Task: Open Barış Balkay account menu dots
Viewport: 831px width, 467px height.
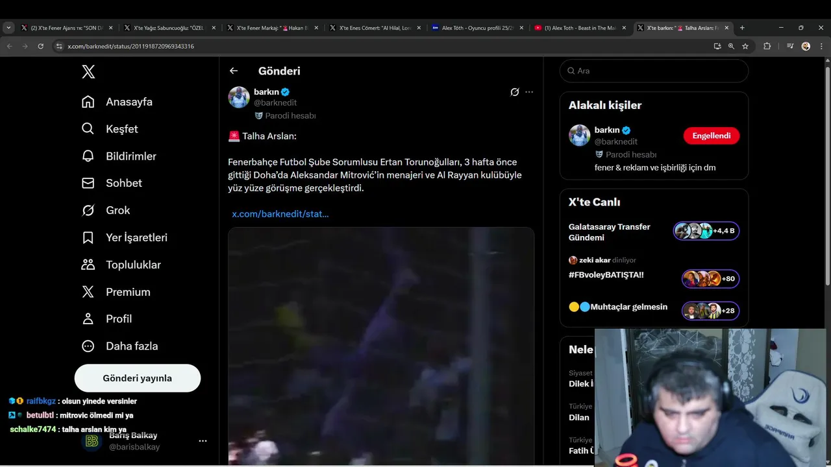Action: pos(203,441)
